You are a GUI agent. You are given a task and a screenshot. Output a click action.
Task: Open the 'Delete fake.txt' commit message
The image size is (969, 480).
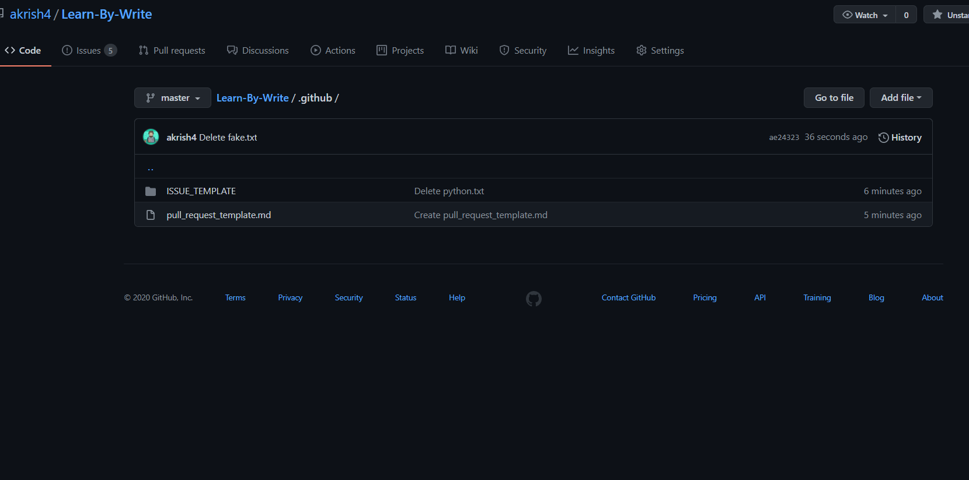(x=228, y=137)
